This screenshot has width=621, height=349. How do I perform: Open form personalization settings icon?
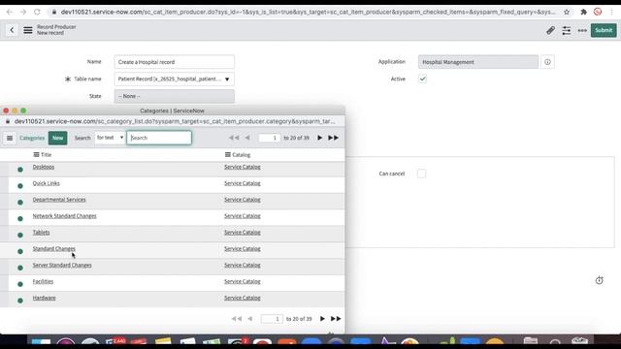[567, 30]
